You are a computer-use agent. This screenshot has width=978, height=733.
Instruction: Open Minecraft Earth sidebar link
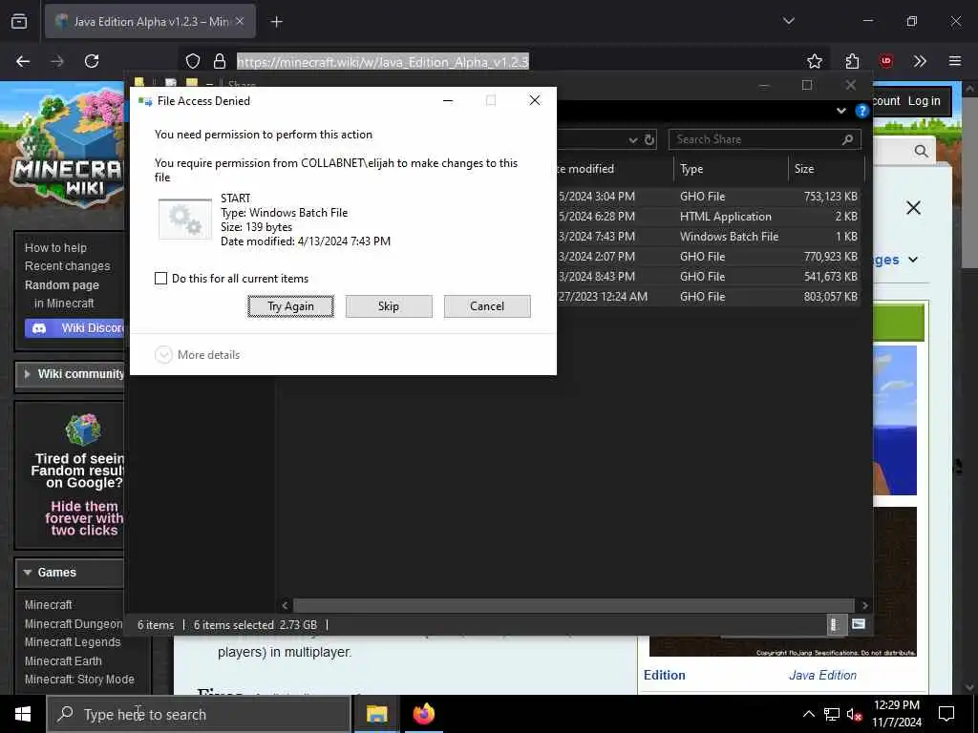(63, 660)
